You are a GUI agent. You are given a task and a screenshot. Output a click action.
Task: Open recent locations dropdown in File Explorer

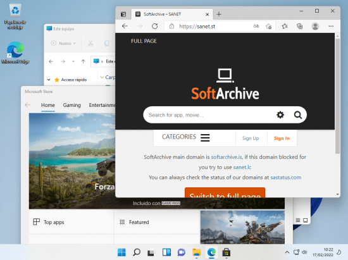pos(73,61)
